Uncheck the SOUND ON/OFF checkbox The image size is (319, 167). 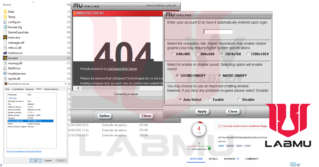point(178,76)
